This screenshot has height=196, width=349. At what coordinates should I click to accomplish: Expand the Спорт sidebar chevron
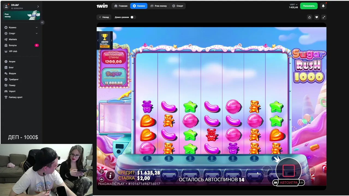[x=37, y=33]
